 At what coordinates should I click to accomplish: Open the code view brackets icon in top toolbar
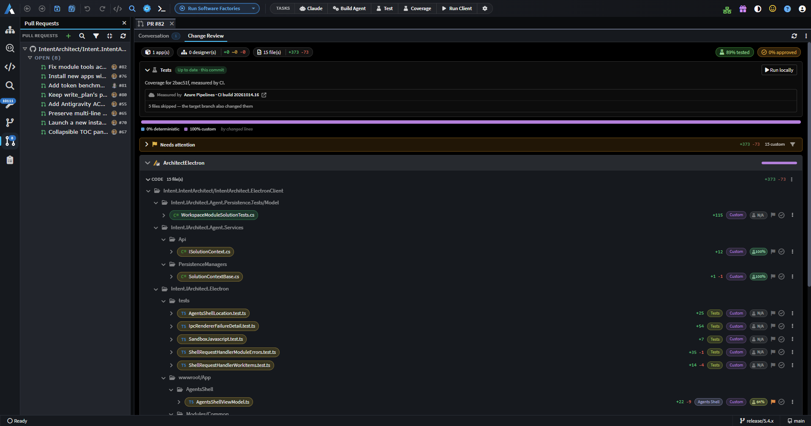point(117,8)
